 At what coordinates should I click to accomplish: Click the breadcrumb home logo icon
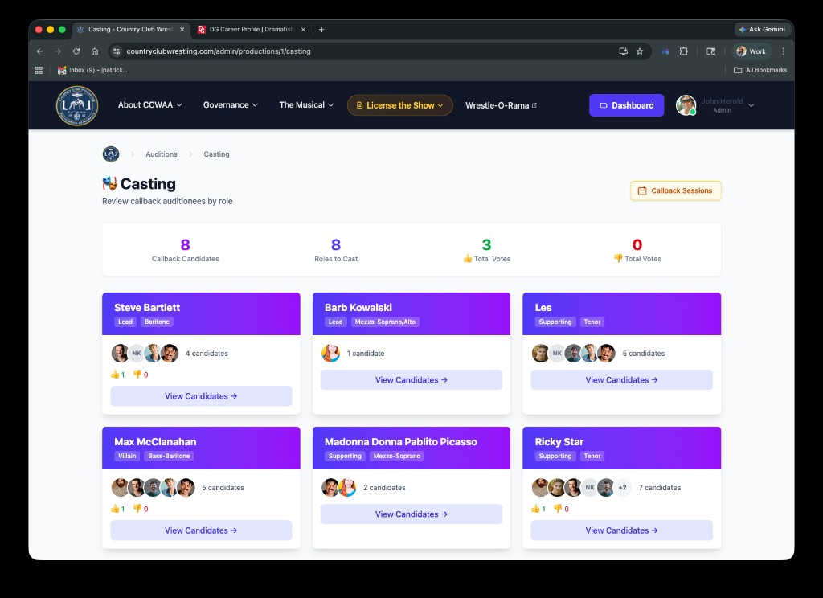point(111,154)
